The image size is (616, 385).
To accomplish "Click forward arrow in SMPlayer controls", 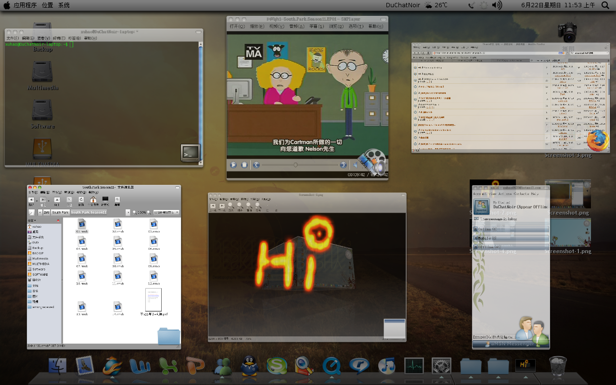I will pos(343,165).
